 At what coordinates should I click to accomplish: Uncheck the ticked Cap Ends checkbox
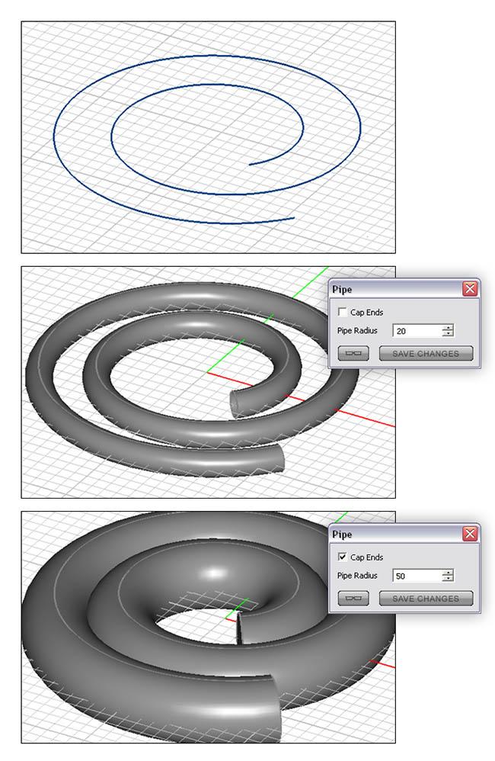pyautogui.click(x=343, y=557)
